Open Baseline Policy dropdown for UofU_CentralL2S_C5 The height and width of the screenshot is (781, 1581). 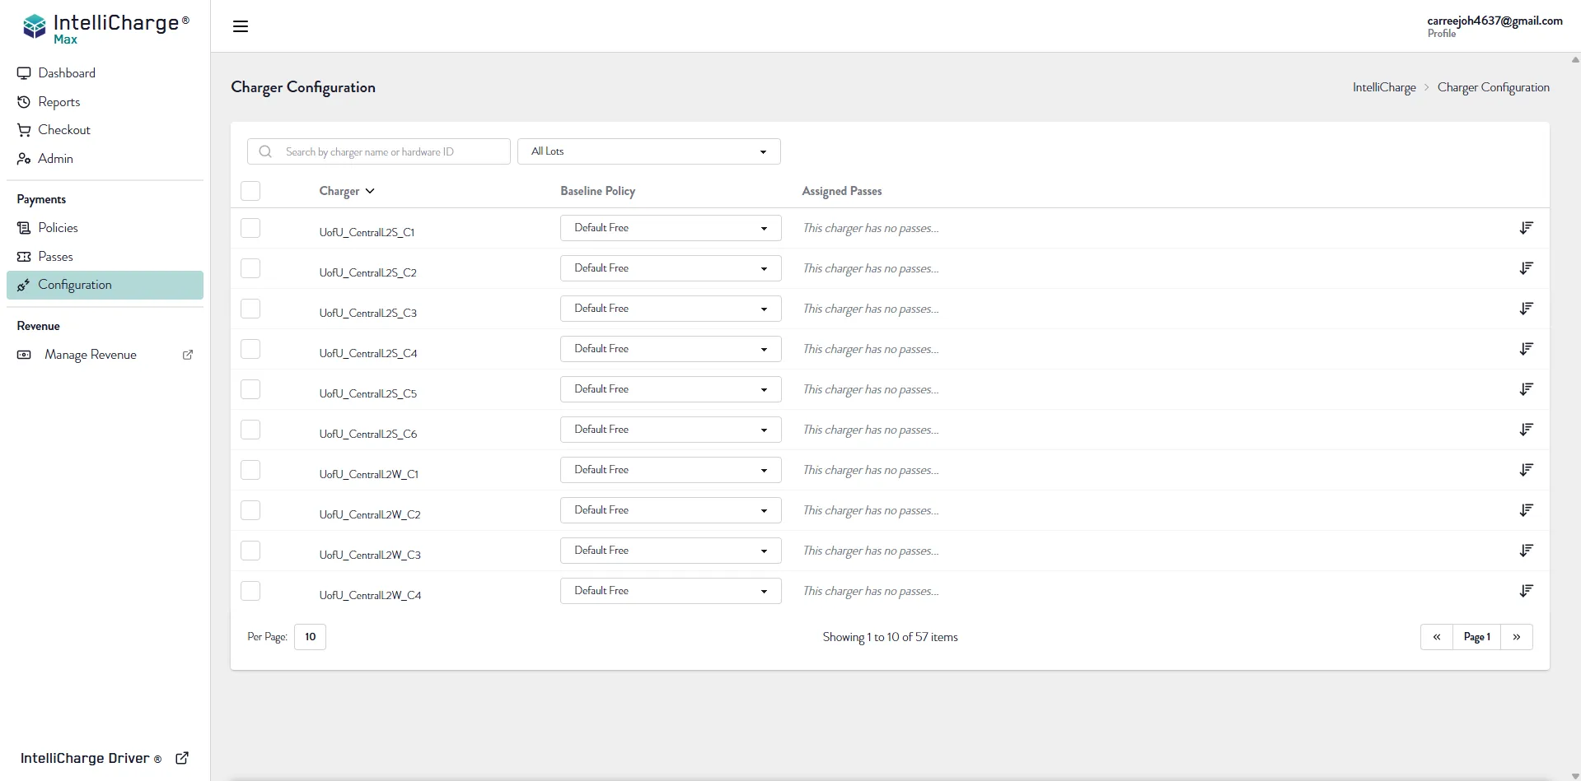(x=671, y=389)
